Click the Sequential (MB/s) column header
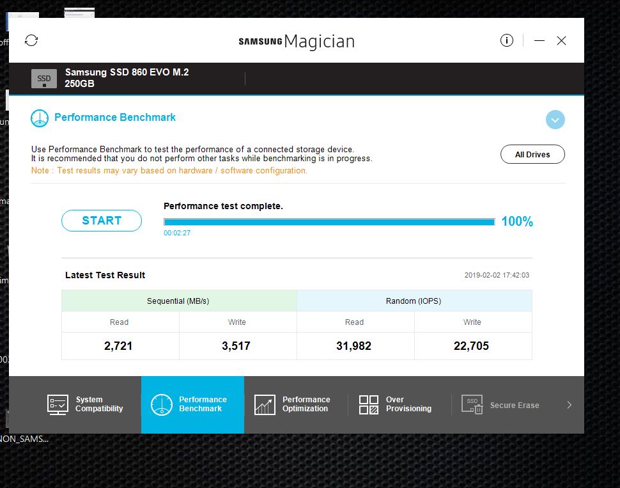 click(x=179, y=301)
